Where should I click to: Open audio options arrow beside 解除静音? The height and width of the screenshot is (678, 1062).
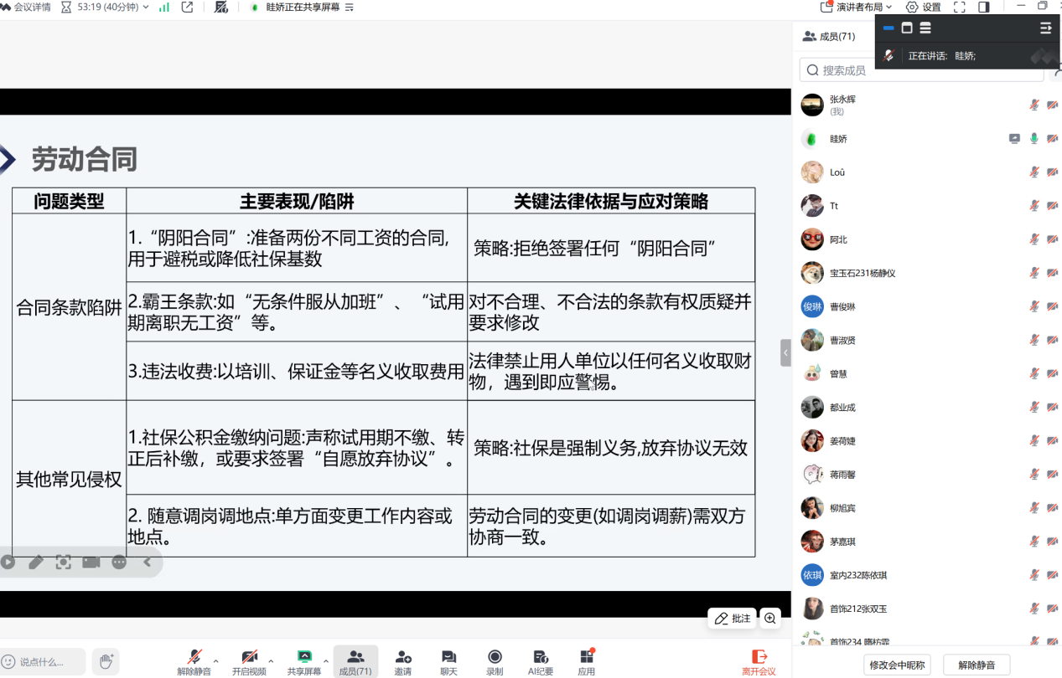[x=216, y=660]
